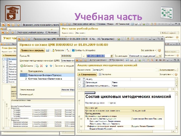The height and width of the screenshot is (136, 181).
Task: Toggle the Организация filter checkbox in the analysis window
Action: point(79,82)
